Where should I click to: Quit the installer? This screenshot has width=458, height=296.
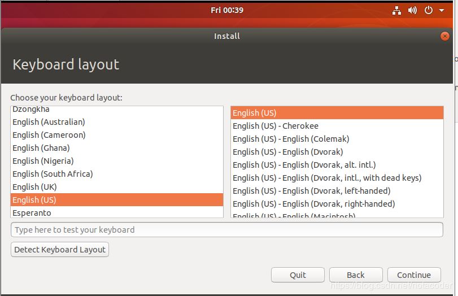click(298, 275)
